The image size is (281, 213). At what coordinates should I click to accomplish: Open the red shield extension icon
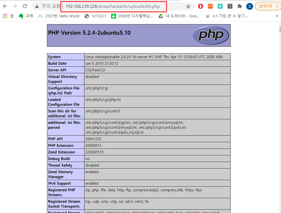click(200, 6)
